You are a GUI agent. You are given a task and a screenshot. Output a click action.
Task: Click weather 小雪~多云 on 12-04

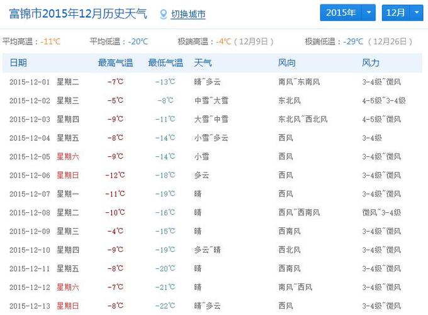pos(211,138)
